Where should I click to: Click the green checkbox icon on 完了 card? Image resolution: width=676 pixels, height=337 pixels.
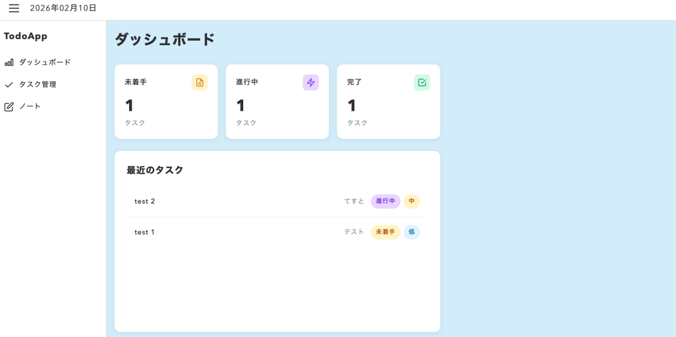(x=422, y=82)
